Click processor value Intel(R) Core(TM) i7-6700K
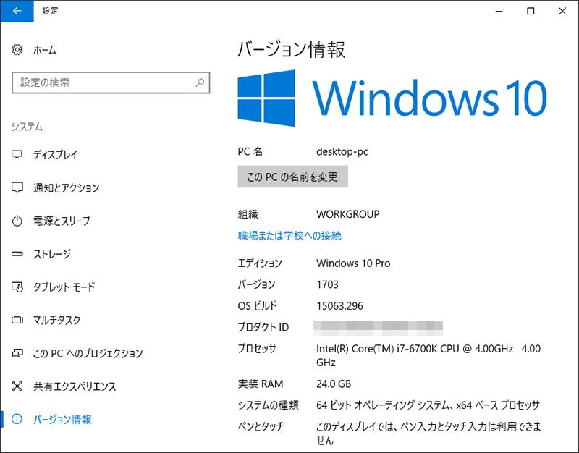This screenshot has height=453, width=579. click(x=428, y=355)
